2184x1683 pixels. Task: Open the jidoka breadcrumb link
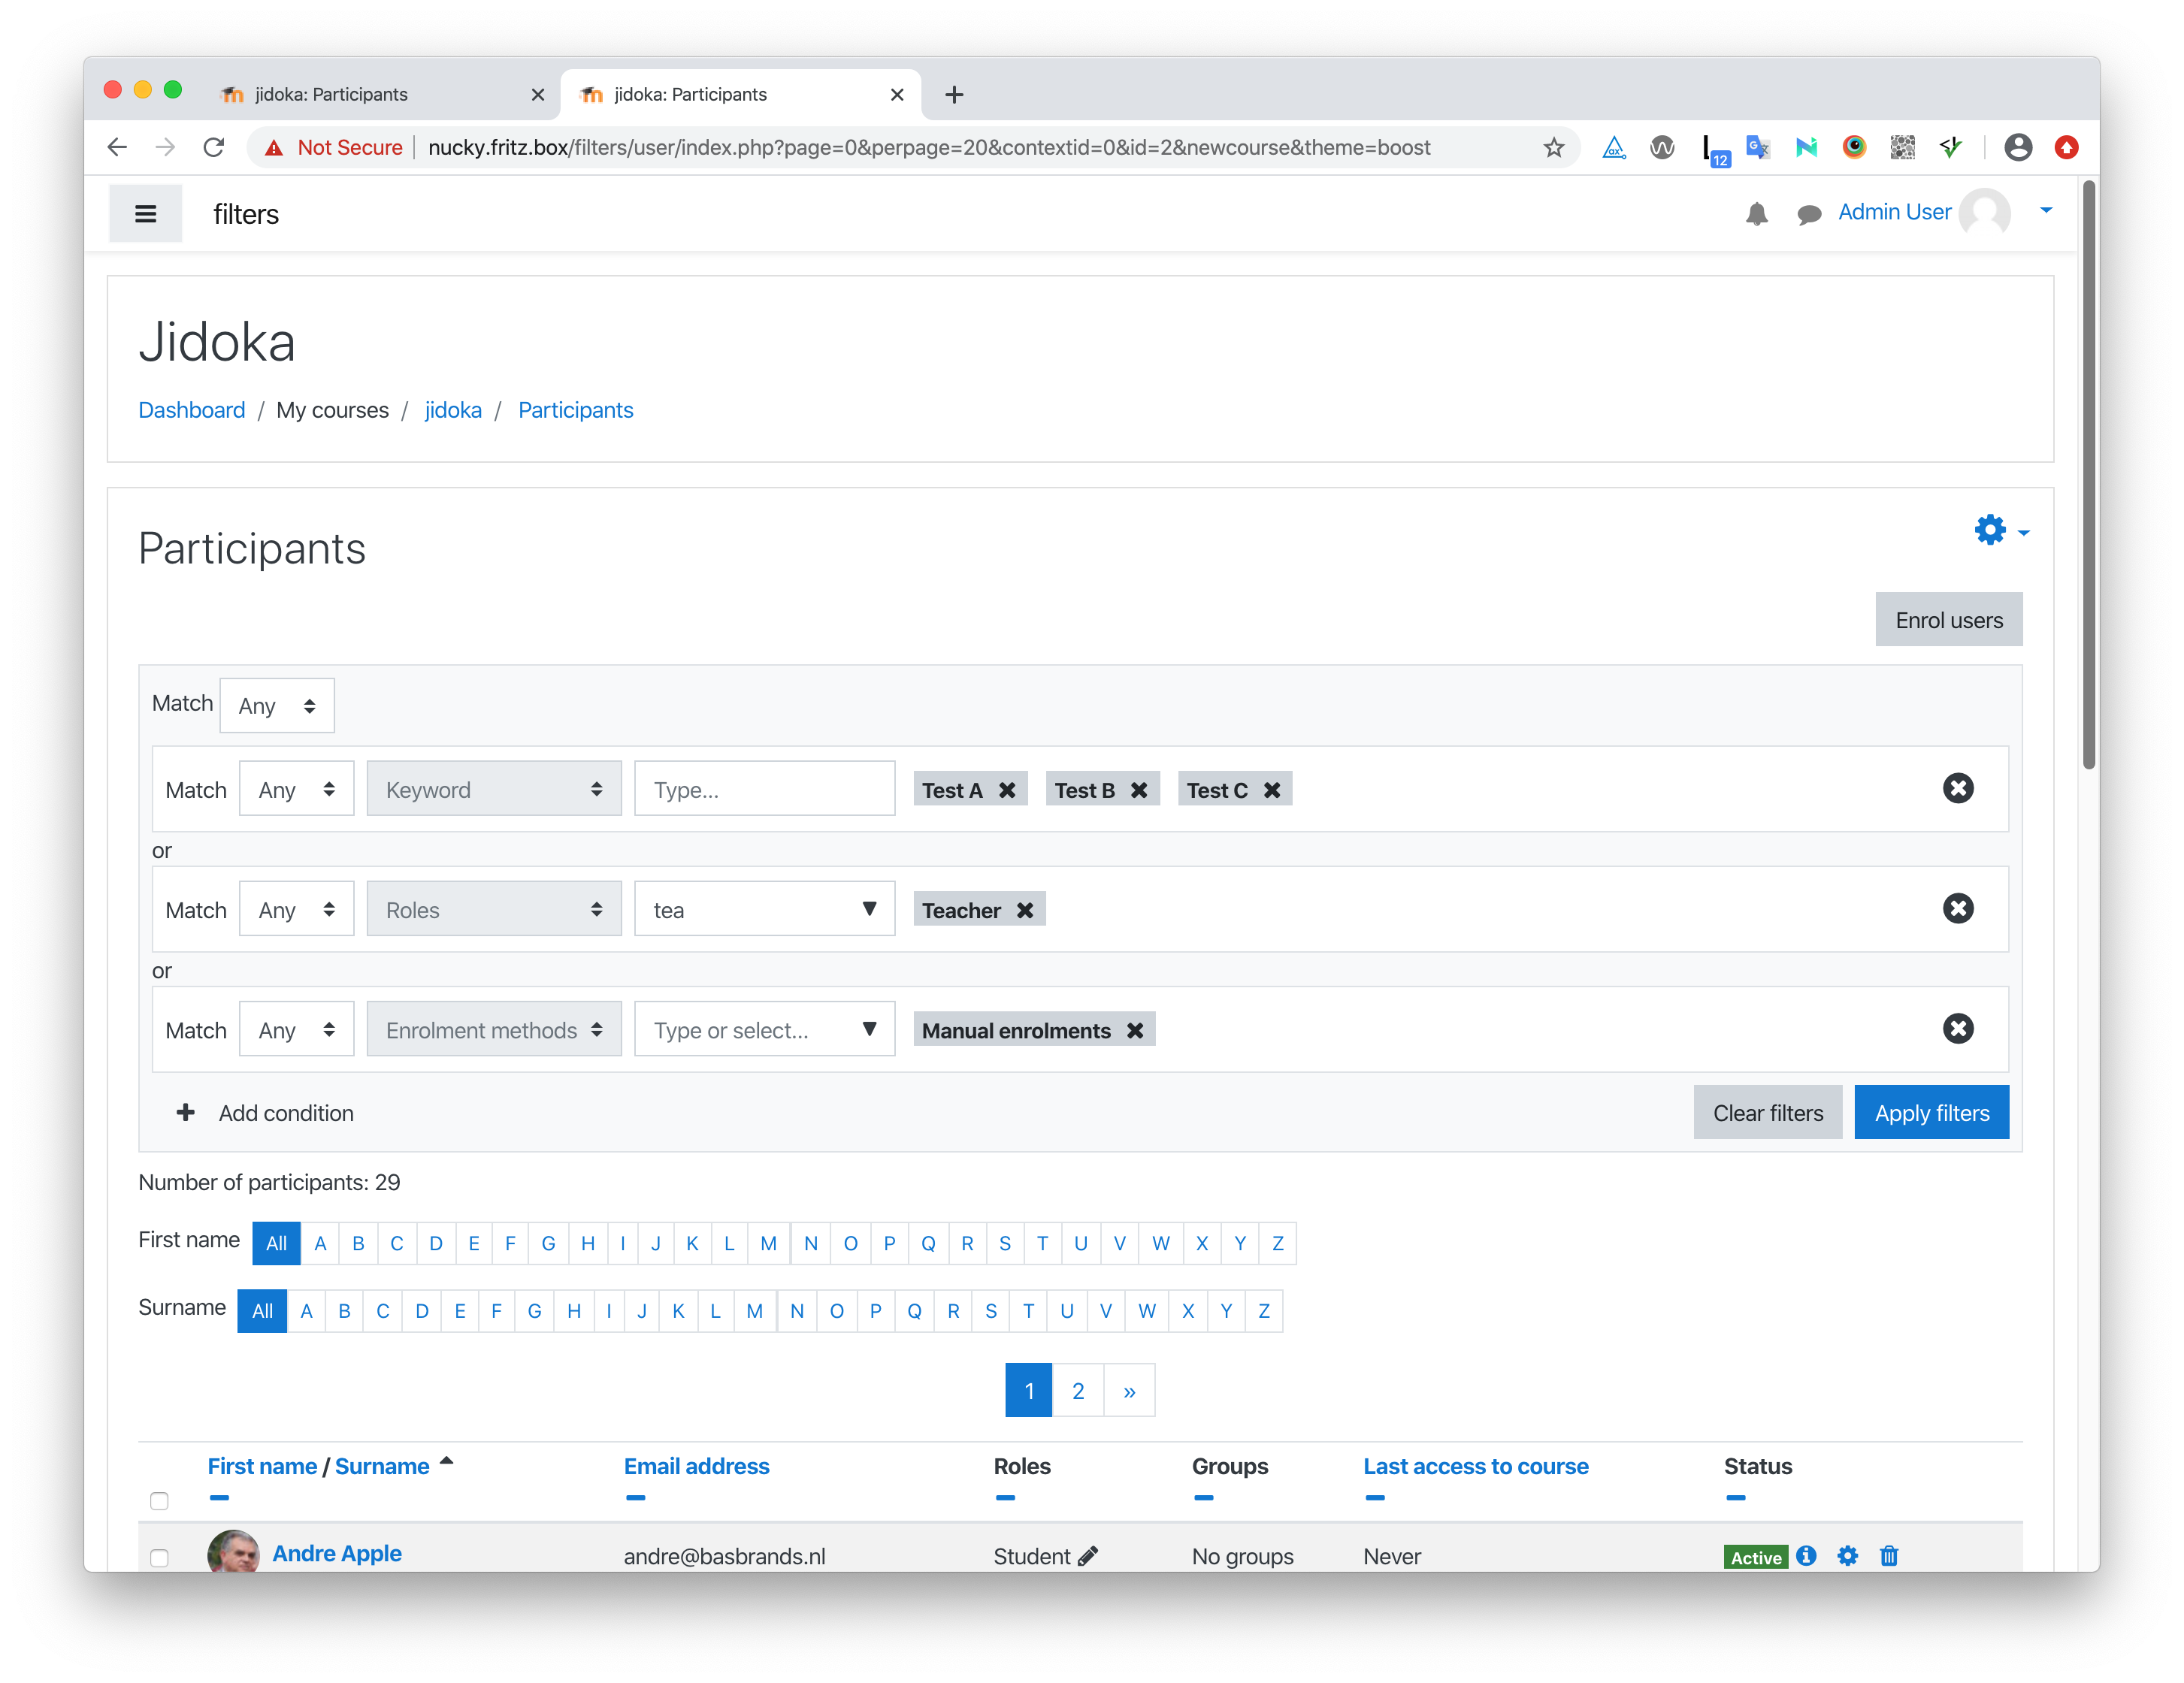(453, 410)
